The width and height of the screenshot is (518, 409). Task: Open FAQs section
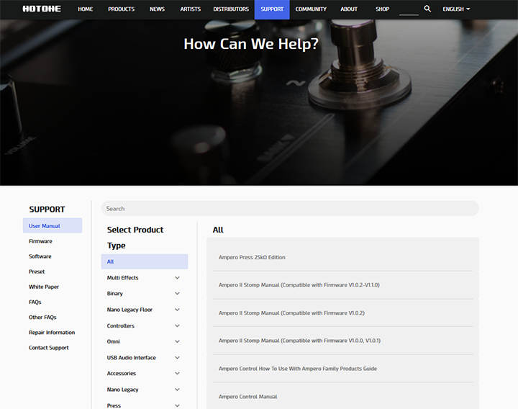35,302
